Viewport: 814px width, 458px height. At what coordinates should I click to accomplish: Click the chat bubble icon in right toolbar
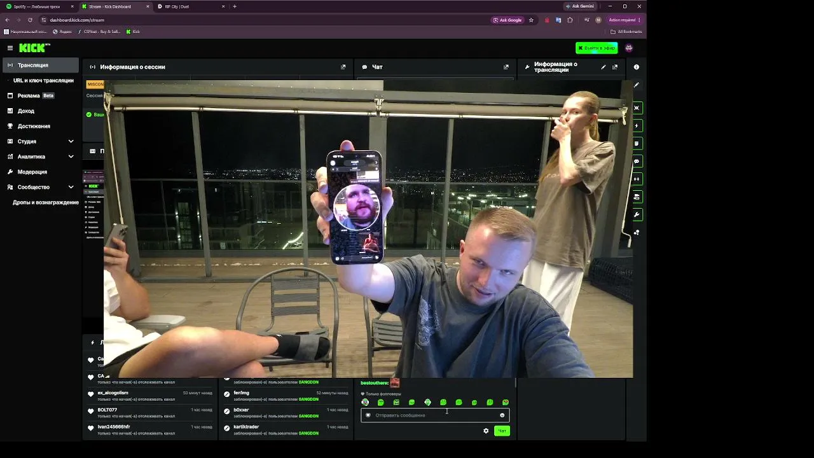coord(637,162)
